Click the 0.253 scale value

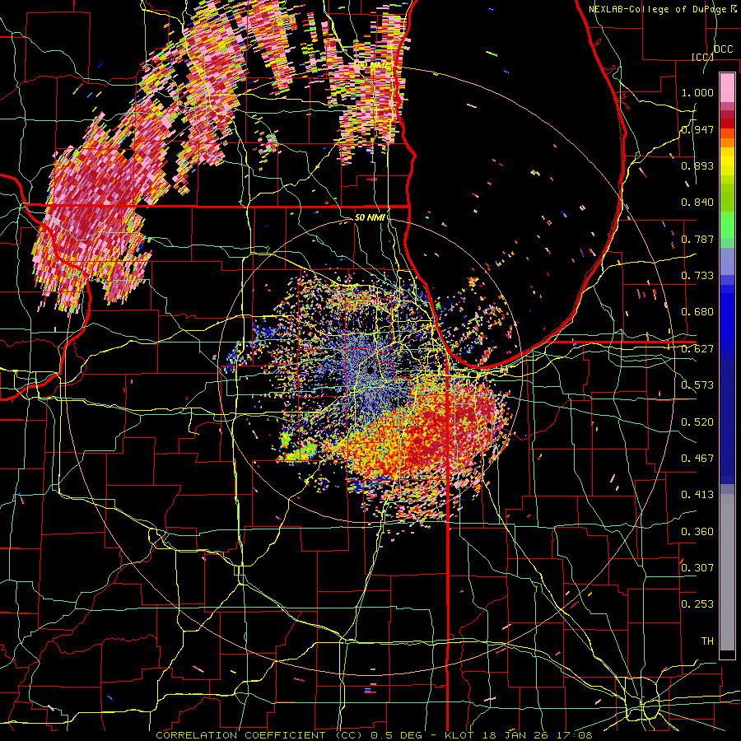coord(697,604)
